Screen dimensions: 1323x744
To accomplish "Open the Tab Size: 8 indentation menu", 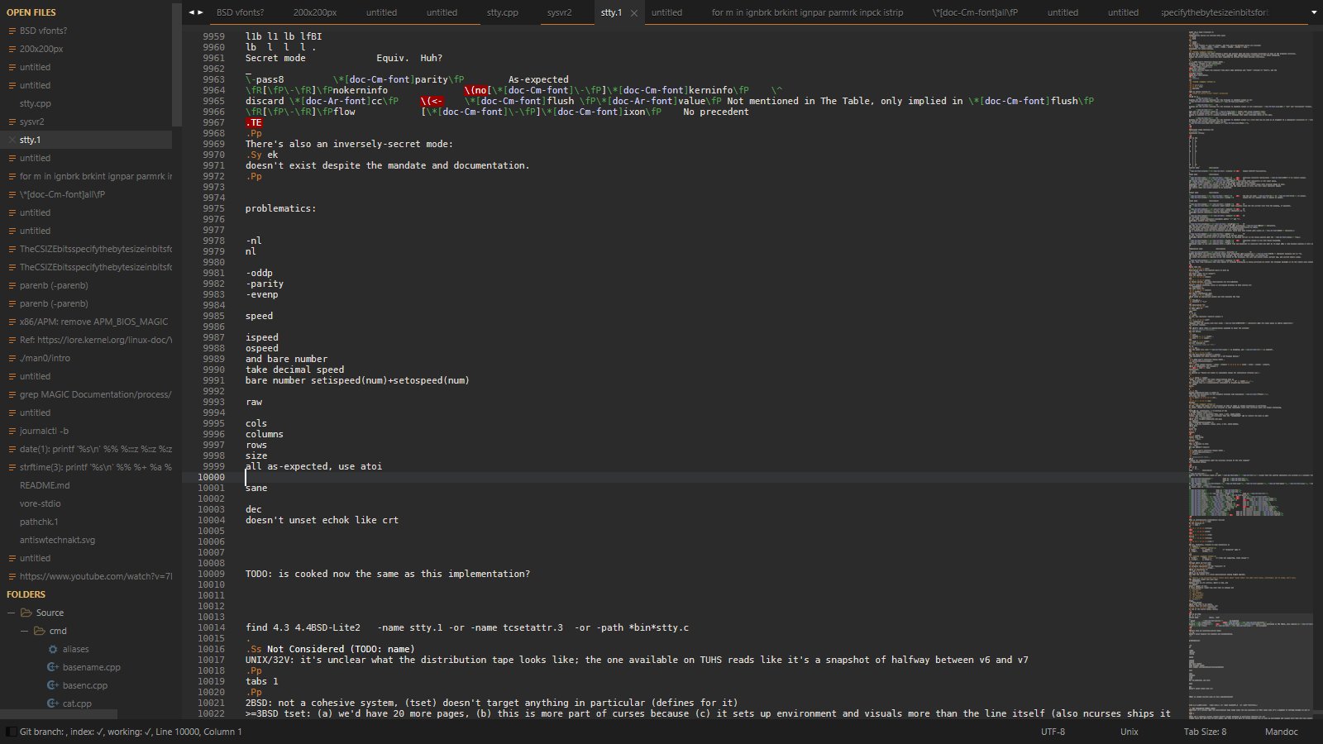I will 1205,732.
